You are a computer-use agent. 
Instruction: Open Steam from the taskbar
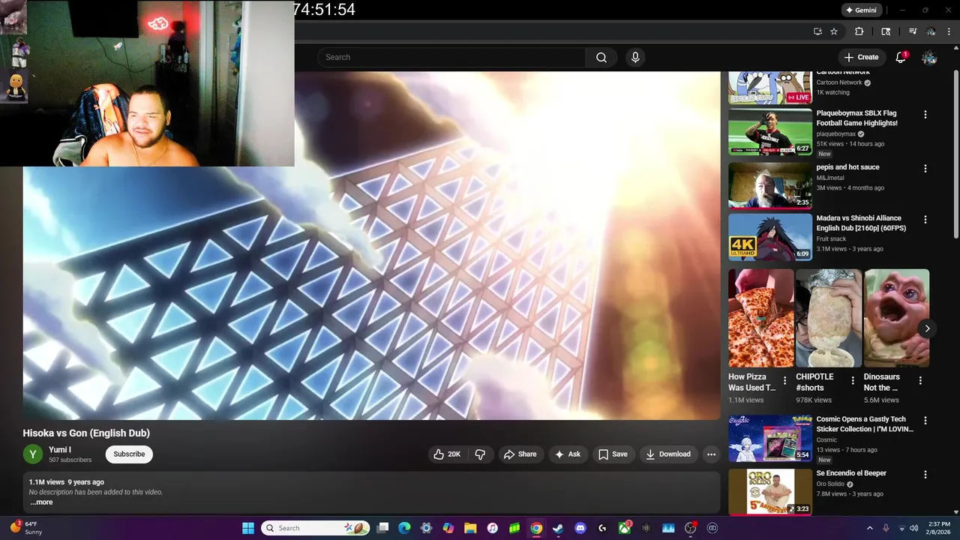558,528
